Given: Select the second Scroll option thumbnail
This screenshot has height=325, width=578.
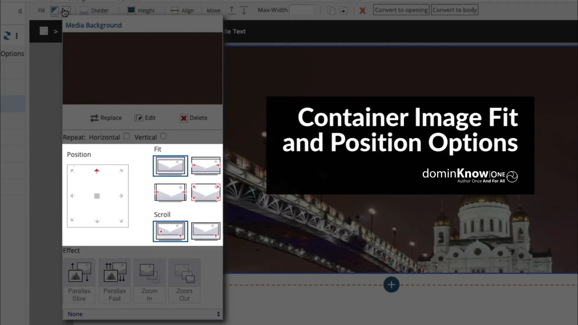Looking at the screenshot, I should pos(206,231).
